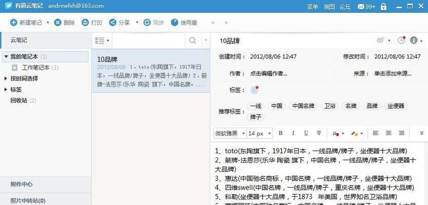Expand more editor toolbar options chevron
Screen dimensions: 428x205
coord(421,133)
